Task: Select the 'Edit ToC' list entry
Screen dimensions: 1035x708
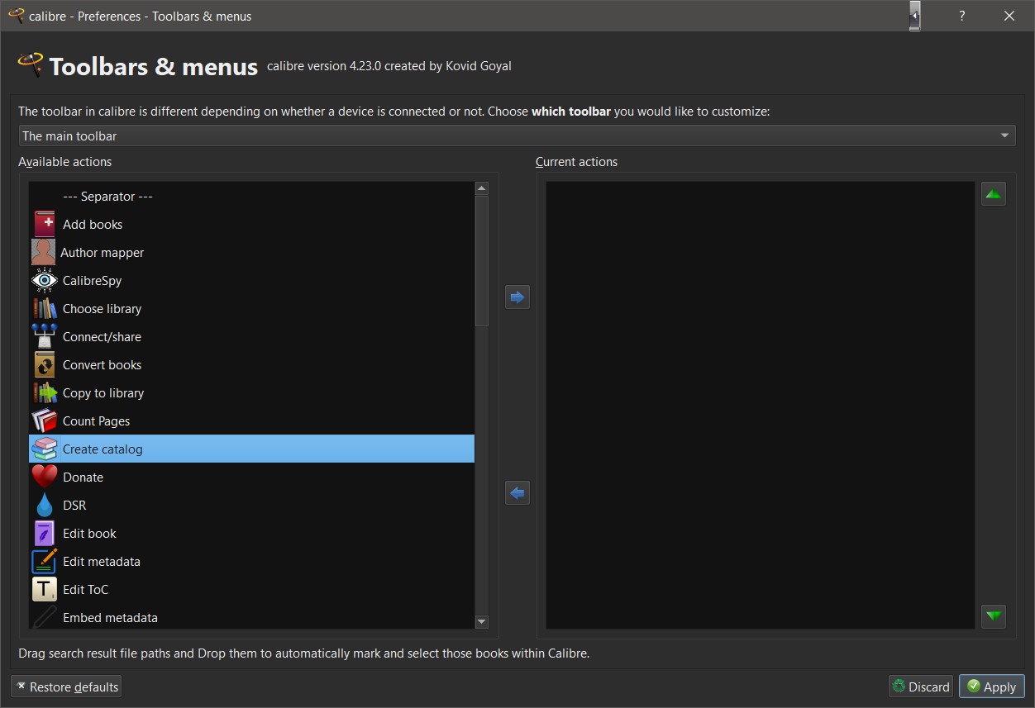Action: coord(251,589)
